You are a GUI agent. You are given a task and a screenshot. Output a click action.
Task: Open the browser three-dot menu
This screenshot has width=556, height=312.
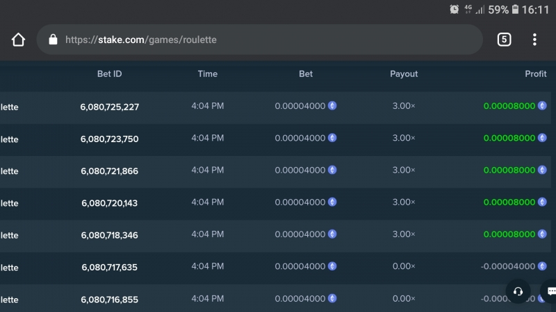point(534,40)
